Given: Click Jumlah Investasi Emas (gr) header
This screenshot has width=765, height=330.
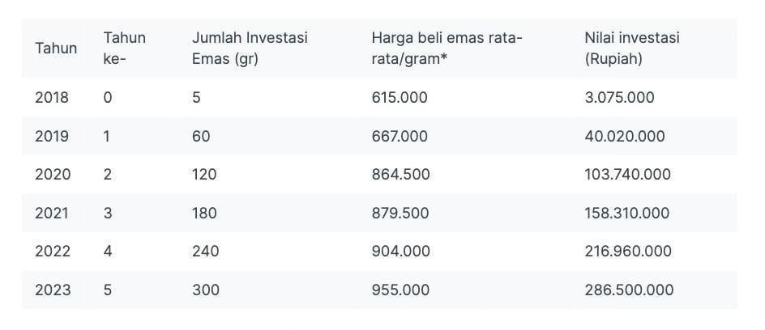Looking at the screenshot, I should click(x=250, y=49).
